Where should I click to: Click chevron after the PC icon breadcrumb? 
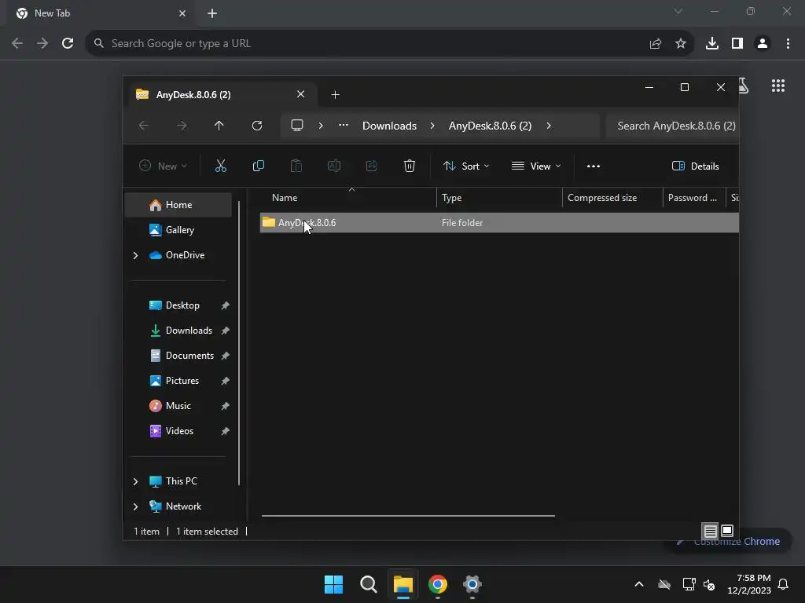321,126
